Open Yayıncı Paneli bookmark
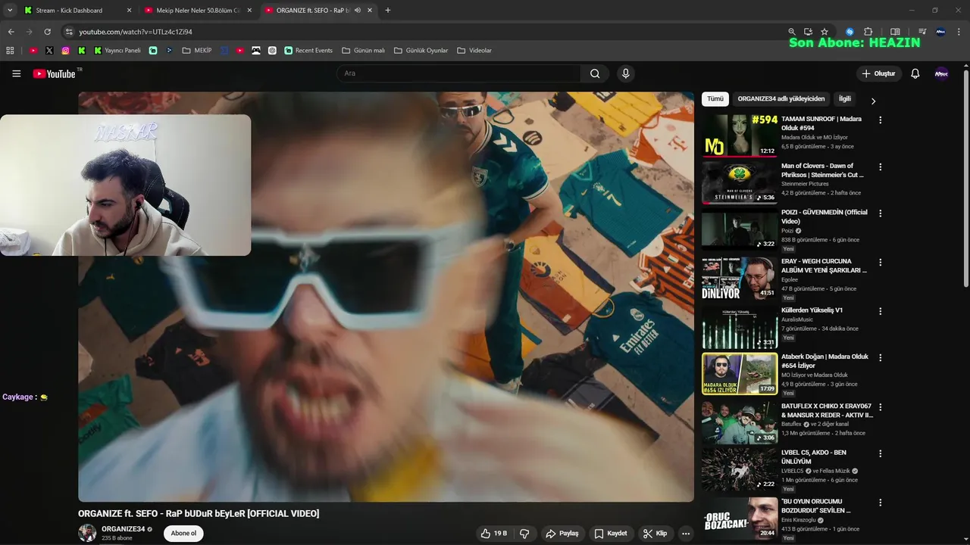This screenshot has height=545, width=970. [x=117, y=51]
